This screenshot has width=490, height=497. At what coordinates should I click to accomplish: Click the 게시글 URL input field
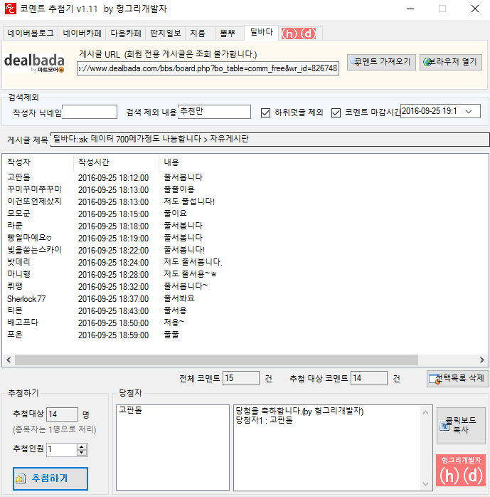click(x=208, y=68)
